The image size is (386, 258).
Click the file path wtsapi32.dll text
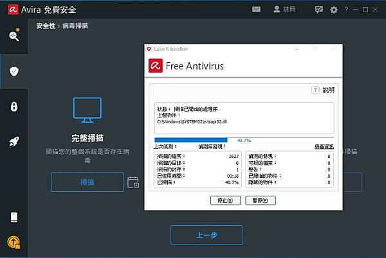click(x=192, y=122)
